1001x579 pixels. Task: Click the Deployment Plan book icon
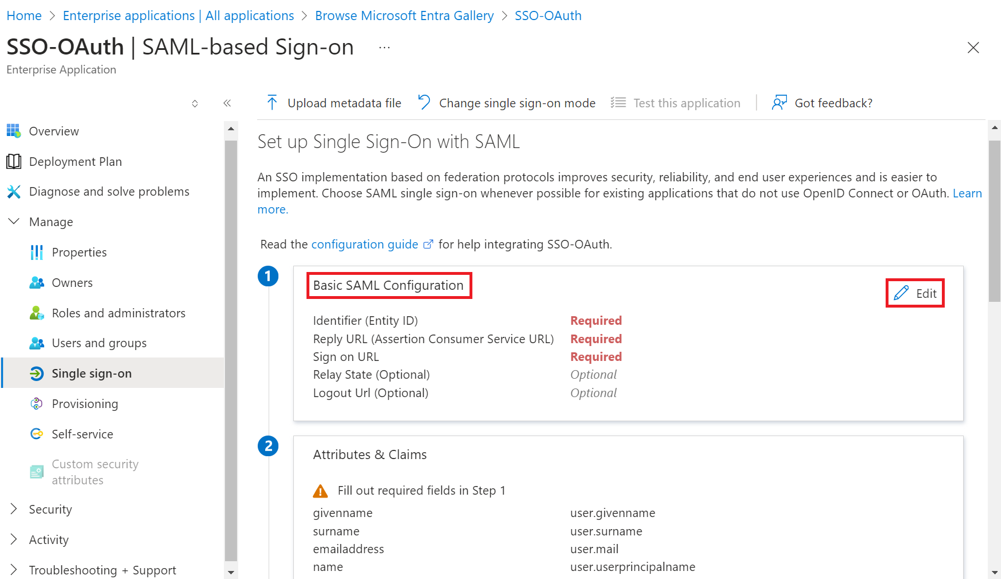point(14,162)
